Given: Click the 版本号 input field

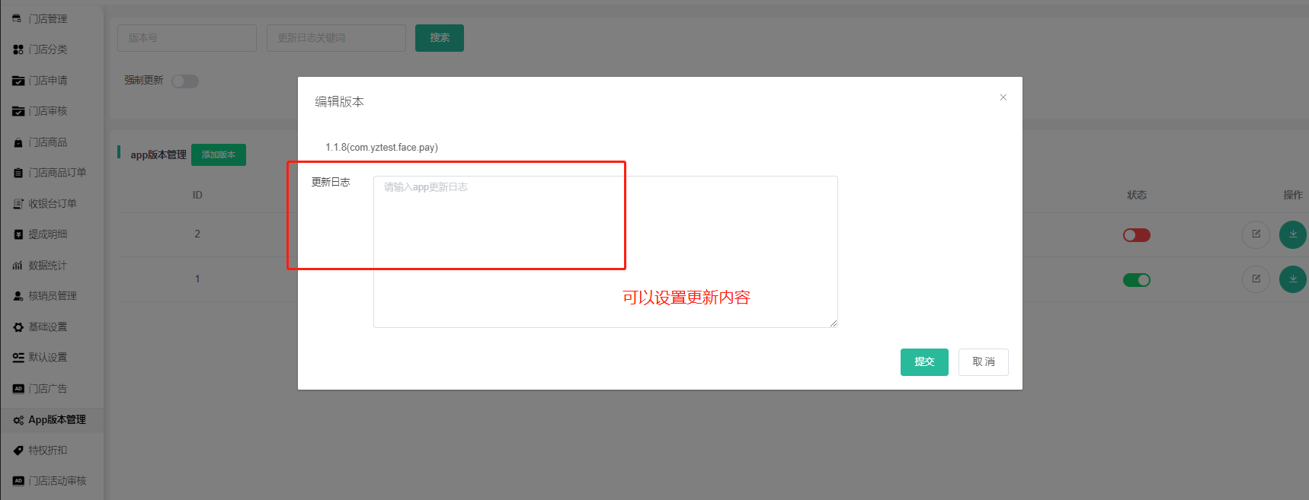Looking at the screenshot, I should point(187,38).
